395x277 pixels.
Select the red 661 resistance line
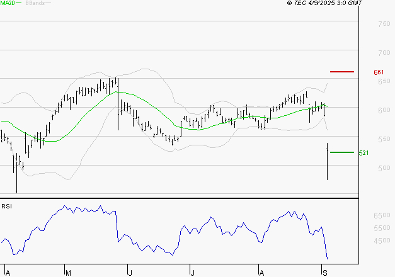click(342, 72)
